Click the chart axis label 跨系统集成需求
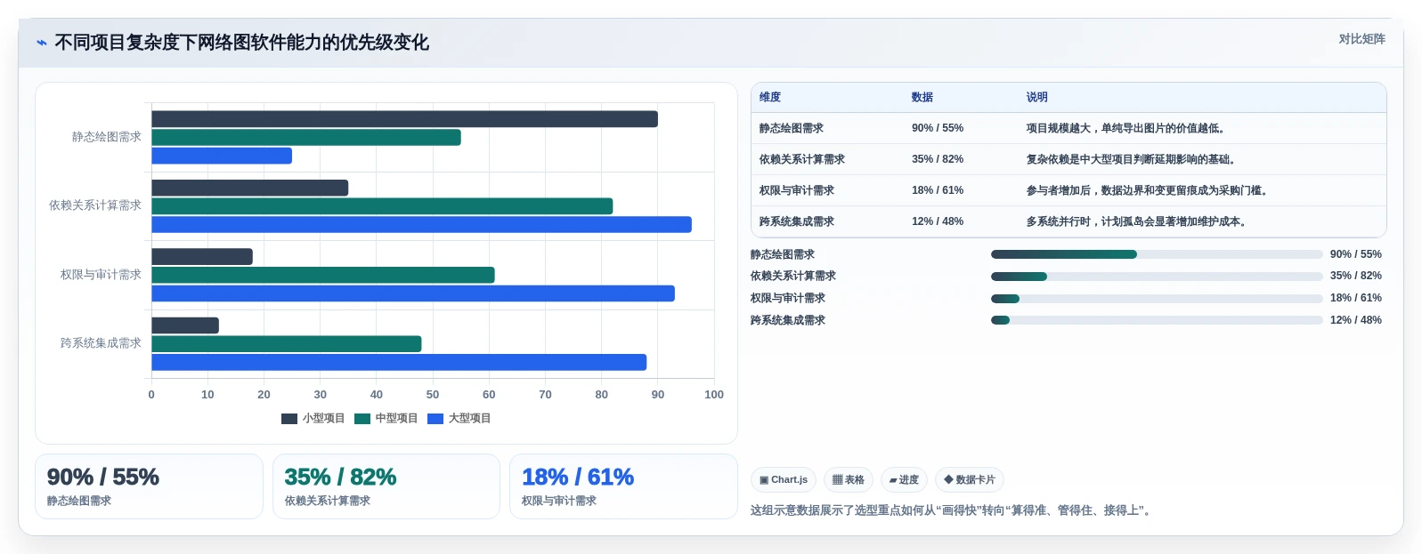This screenshot has height=554, width=1422. tap(101, 343)
